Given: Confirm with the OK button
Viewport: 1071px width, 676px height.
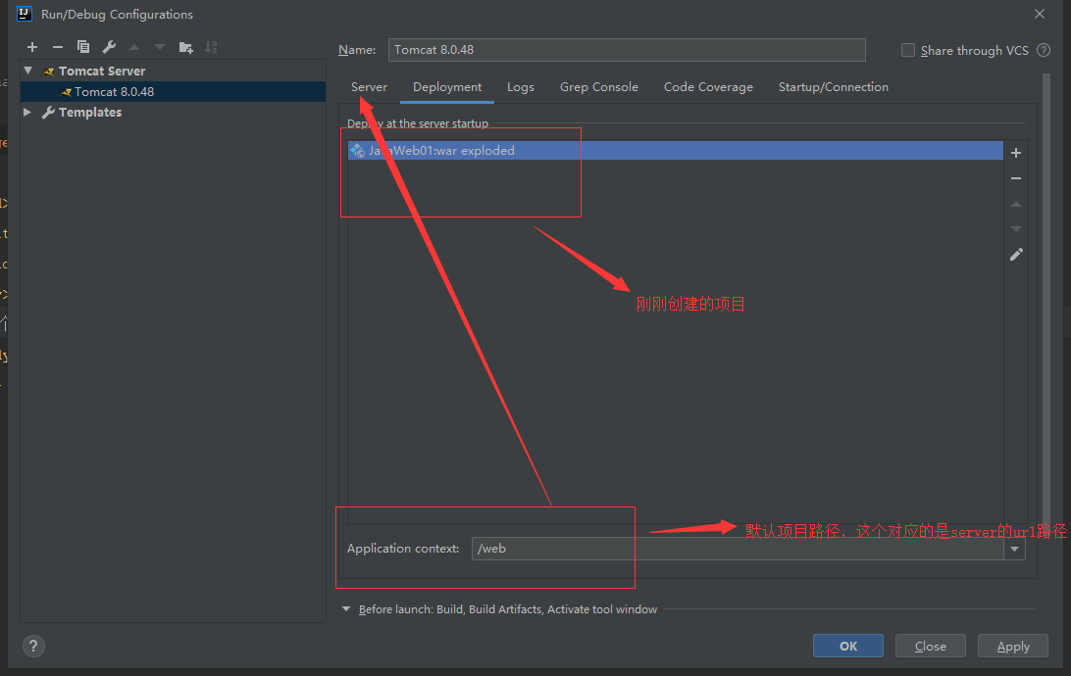Looking at the screenshot, I should [x=847, y=646].
